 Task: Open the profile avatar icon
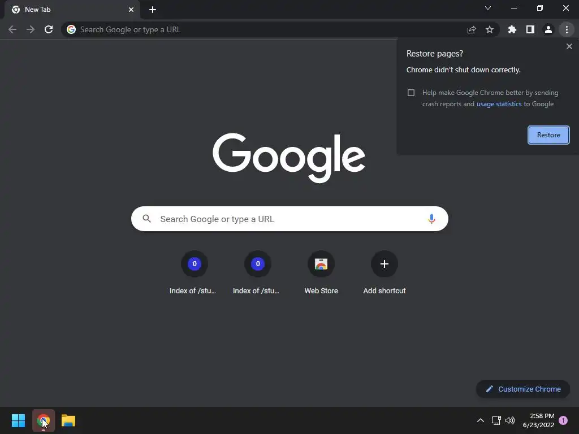click(x=548, y=29)
